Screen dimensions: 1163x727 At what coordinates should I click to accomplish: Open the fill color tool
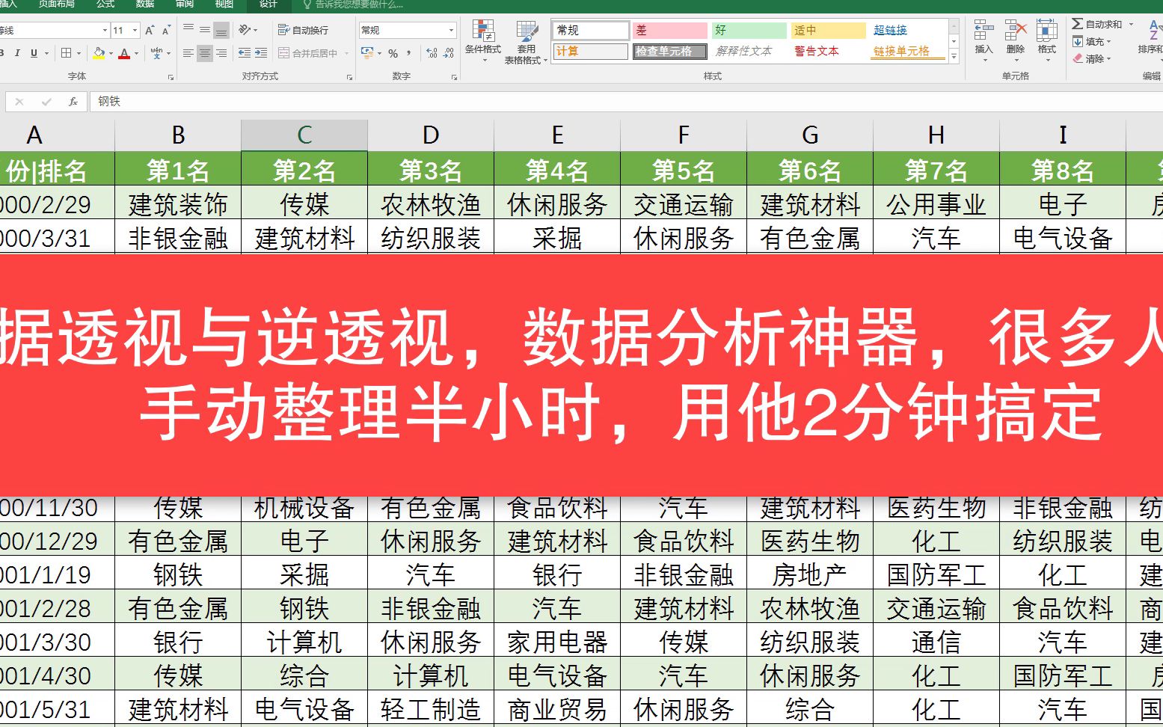pyautogui.click(x=98, y=52)
